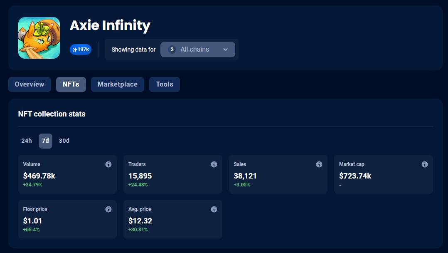Click the +3.05% sales change
This screenshot has width=448, height=253.
pos(242,185)
